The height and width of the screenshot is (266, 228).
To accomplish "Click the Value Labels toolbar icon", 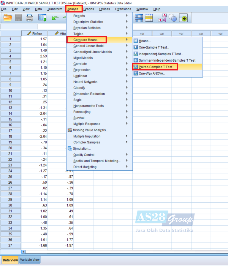I will point(162,18).
